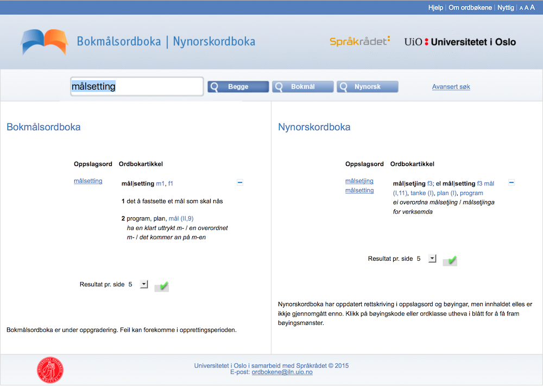The width and height of the screenshot is (543, 386).
Task: Open the Avansert søk link
Action: coord(451,87)
